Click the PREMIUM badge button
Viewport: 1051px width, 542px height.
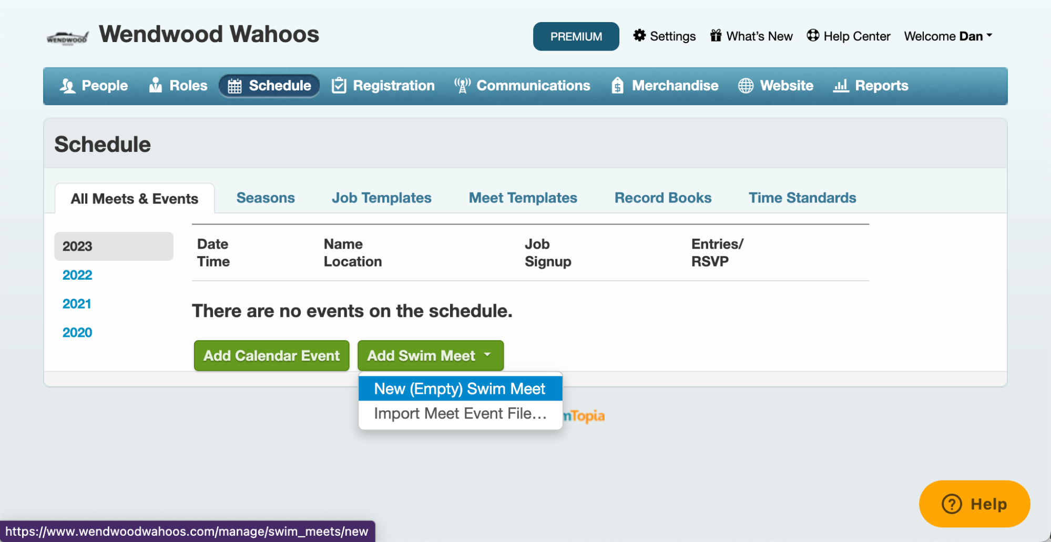tap(576, 37)
